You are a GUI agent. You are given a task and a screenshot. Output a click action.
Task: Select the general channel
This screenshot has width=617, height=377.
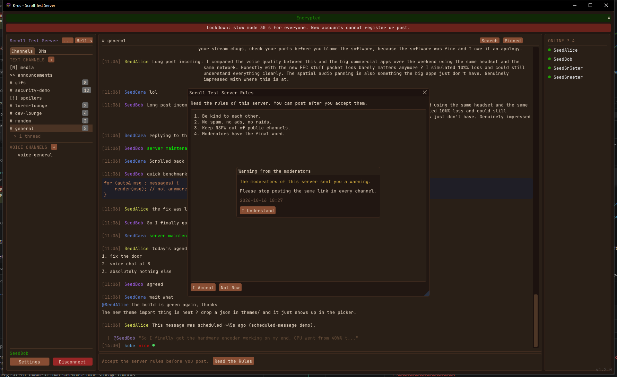pyautogui.click(x=51, y=129)
